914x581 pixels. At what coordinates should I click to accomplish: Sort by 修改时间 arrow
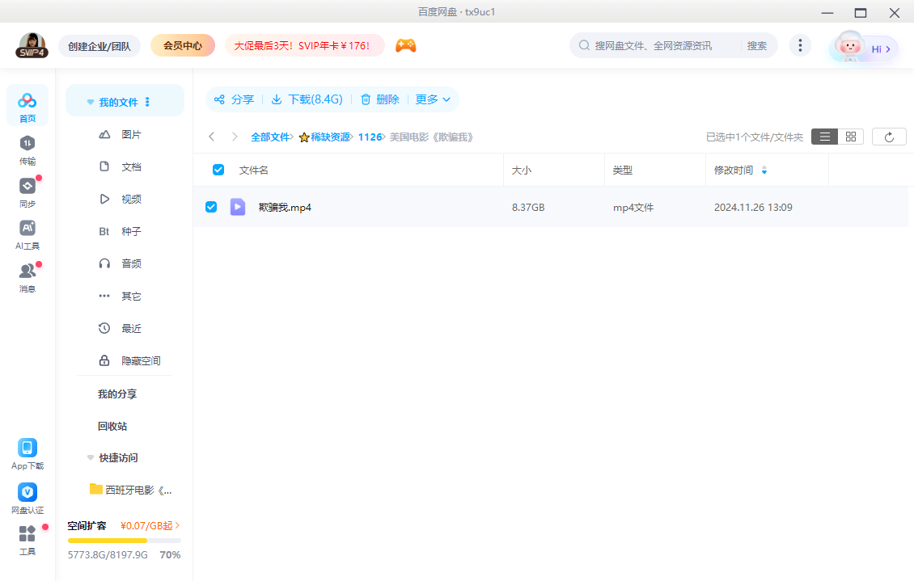coord(764,170)
